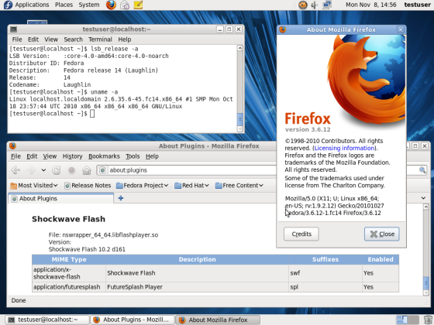Expand the Free Content bookmarks folder
This screenshot has height=325, width=434.
click(239, 186)
